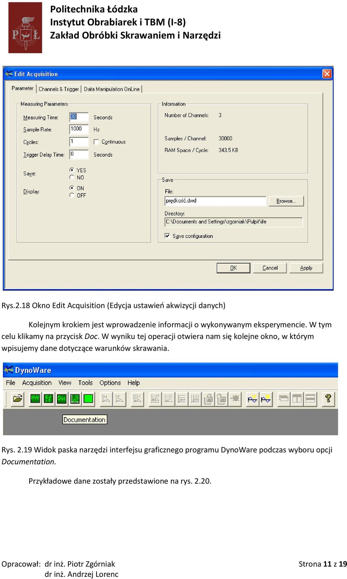Open the Help menu
Image resolution: width=347 pixels, height=579 pixels.
[x=134, y=383]
